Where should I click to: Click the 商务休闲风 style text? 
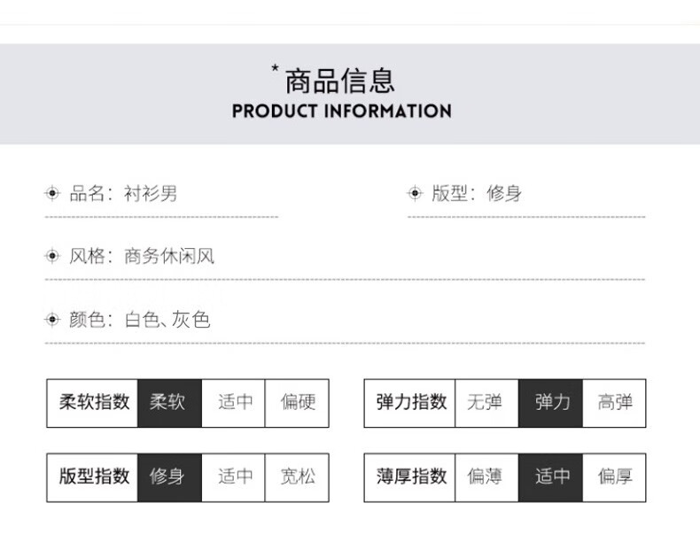click(x=169, y=256)
